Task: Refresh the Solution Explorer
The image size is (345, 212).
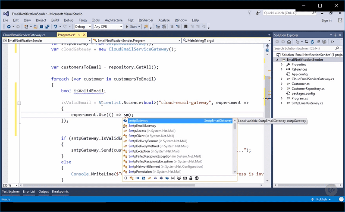Action: pyautogui.click(x=312, y=41)
